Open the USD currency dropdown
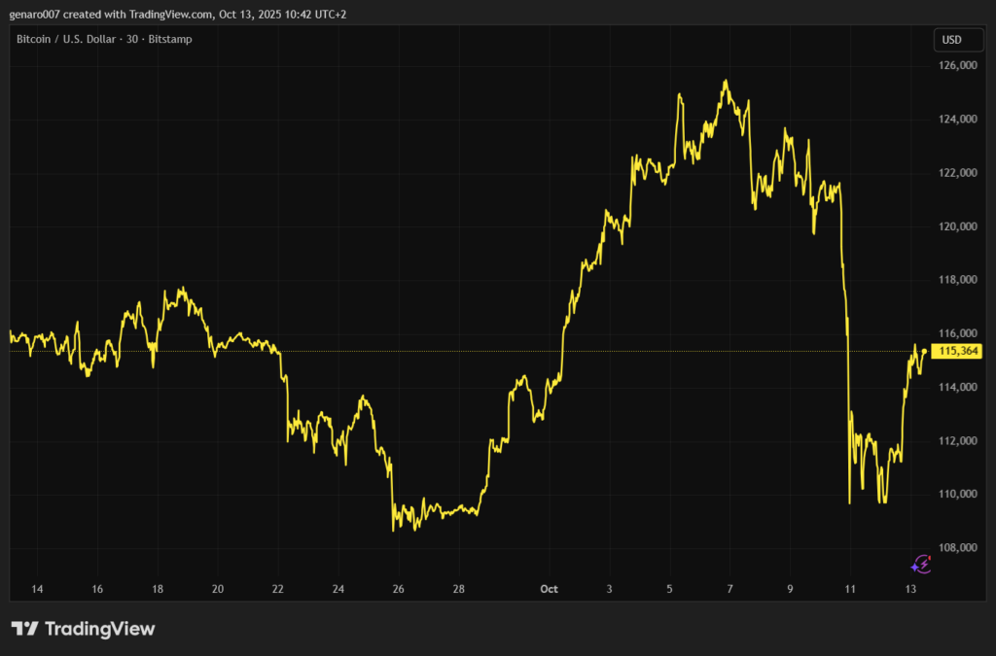The width and height of the screenshot is (996, 656). pyautogui.click(x=951, y=40)
